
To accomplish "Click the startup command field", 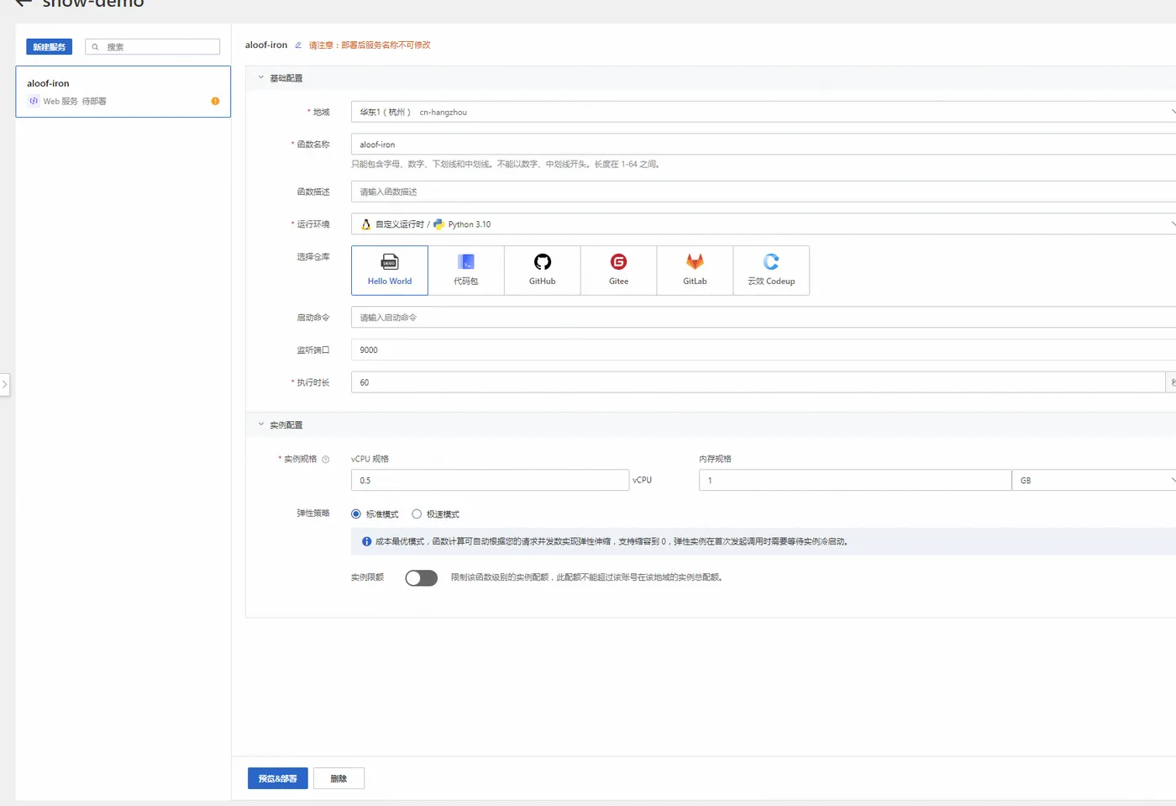I will (x=764, y=318).
